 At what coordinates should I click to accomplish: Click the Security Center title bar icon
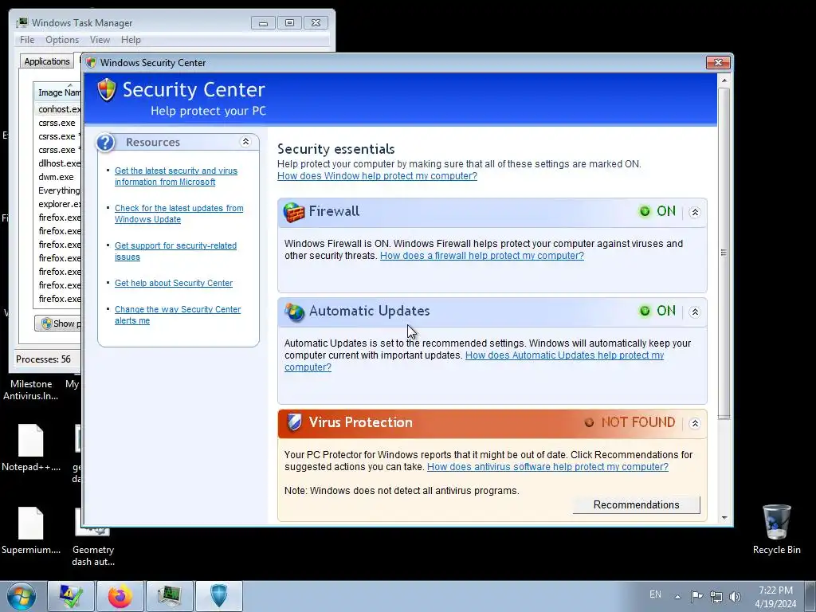[91, 62]
